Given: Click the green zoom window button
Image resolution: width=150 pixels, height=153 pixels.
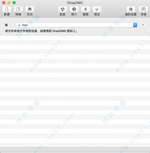Looking at the screenshot, I should click(14, 3).
